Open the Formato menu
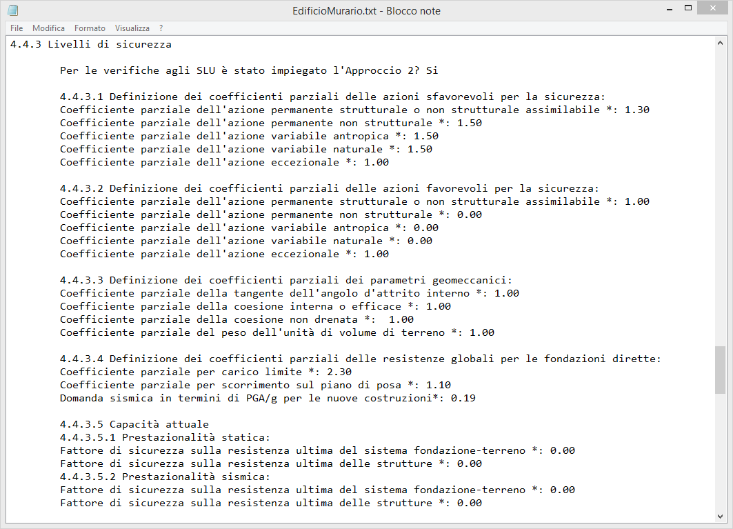Screen dimensions: 733x529 coord(90,28)
